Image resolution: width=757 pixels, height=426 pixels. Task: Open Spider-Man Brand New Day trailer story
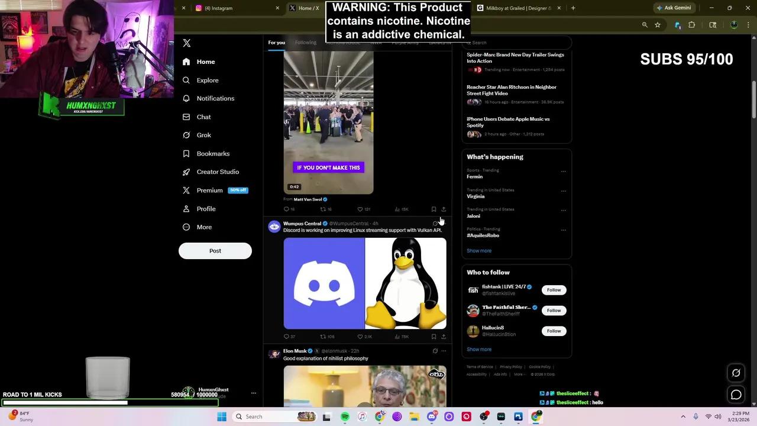[516, 62]
